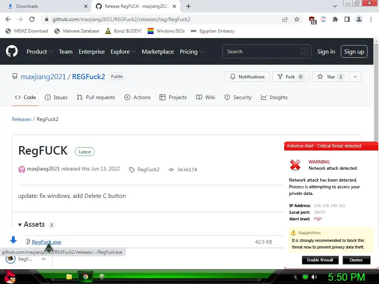Image resolution: width=379 pixels, height=284 pixels.
Task: Download the RegFuck.exe asset
Action: click(46, 242)
